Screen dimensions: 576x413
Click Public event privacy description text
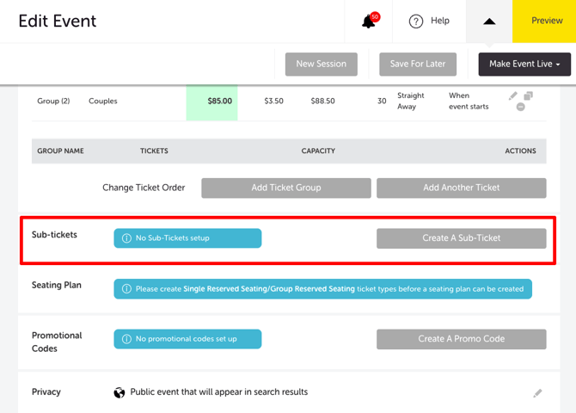click(219, 392)
